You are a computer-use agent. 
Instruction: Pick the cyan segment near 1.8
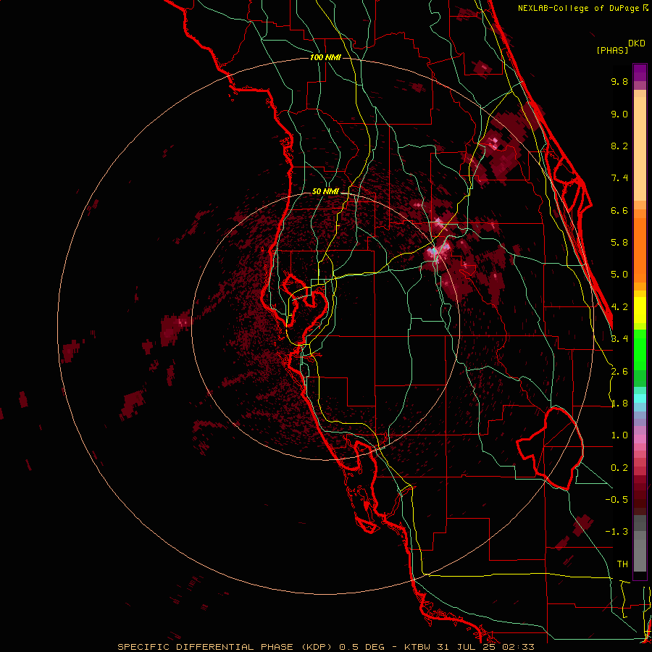(x=640, y=398)
